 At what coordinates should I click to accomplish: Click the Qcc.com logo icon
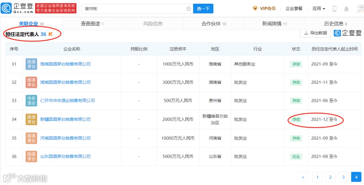click(x=5, y=8)
